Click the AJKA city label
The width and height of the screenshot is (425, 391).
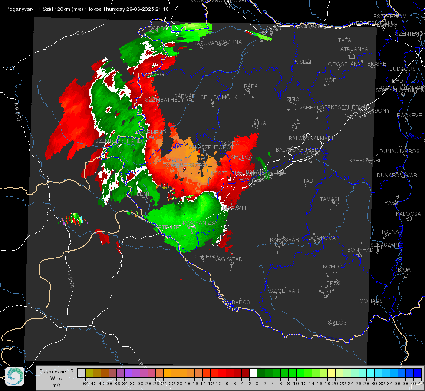point(260,123)
